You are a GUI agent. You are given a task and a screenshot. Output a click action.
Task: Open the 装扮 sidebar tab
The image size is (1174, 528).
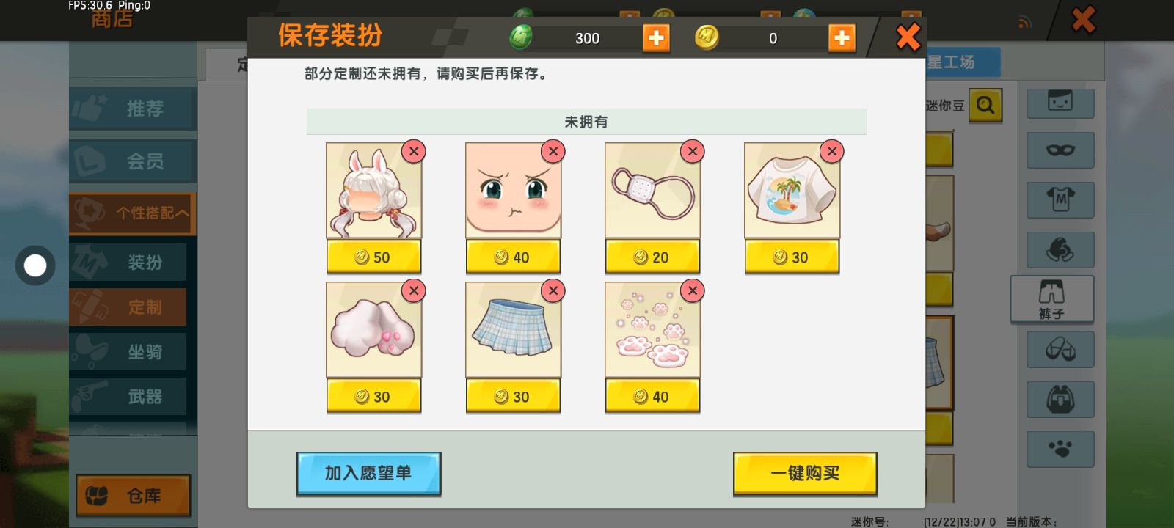(x=128, y=262)
